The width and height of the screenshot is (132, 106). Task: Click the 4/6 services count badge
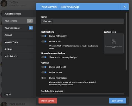pyautogui.click(x=30, y=21)
